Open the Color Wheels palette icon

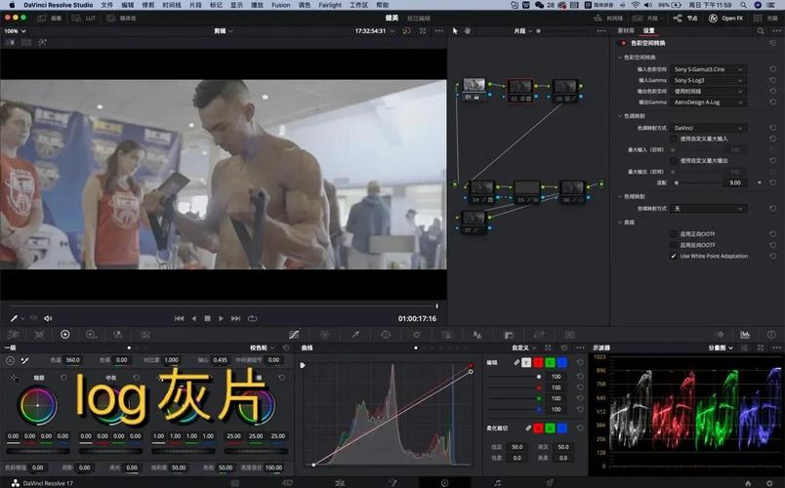coord(65,335)
